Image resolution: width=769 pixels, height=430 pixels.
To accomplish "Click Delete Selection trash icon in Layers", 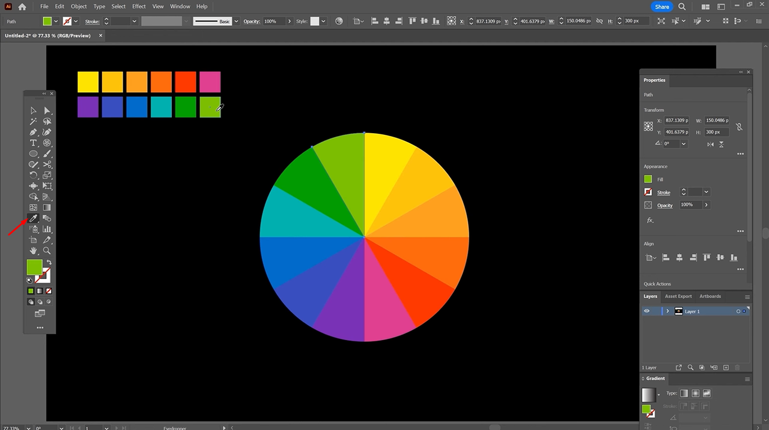I will point(738,367).
